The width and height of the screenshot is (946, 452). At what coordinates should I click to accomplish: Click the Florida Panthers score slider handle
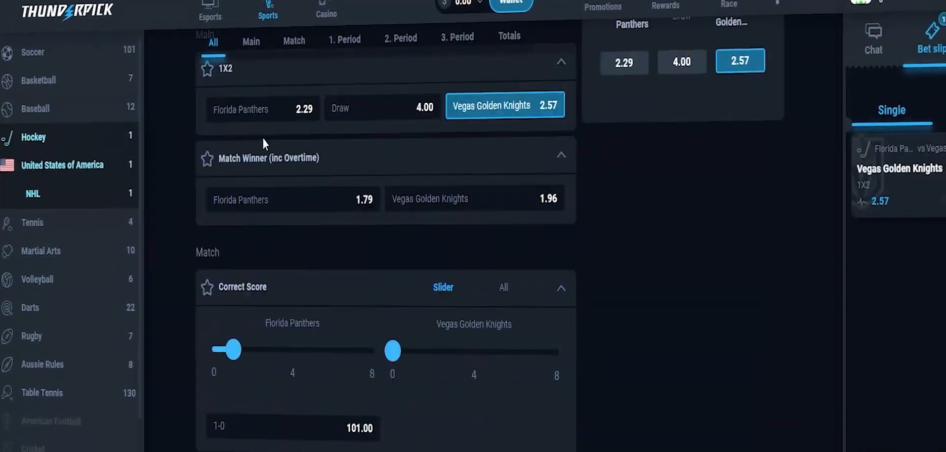tap(233, 349)
